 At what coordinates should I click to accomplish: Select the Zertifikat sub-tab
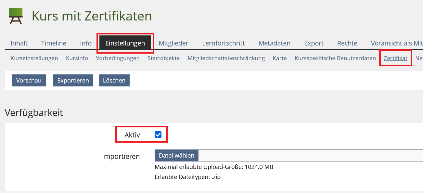pos(395,58)
